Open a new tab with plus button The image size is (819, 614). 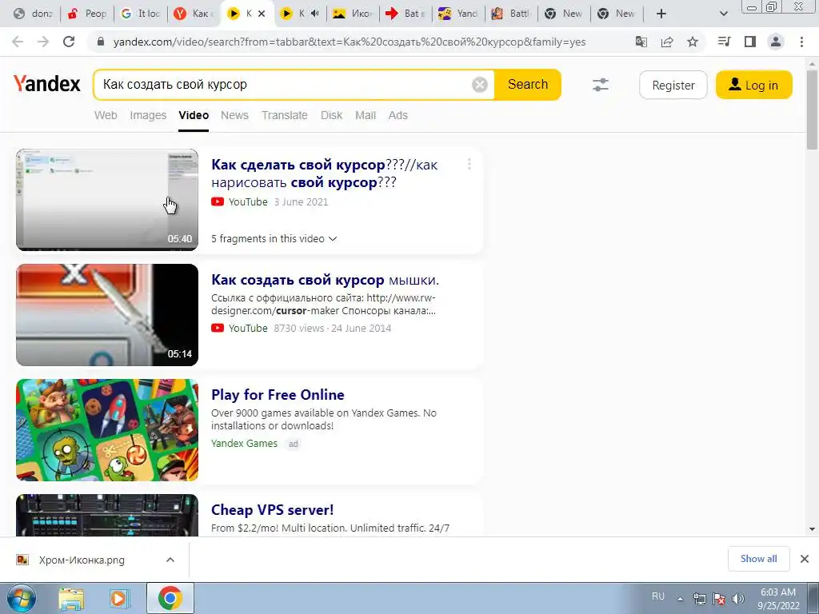click(661, 14)
